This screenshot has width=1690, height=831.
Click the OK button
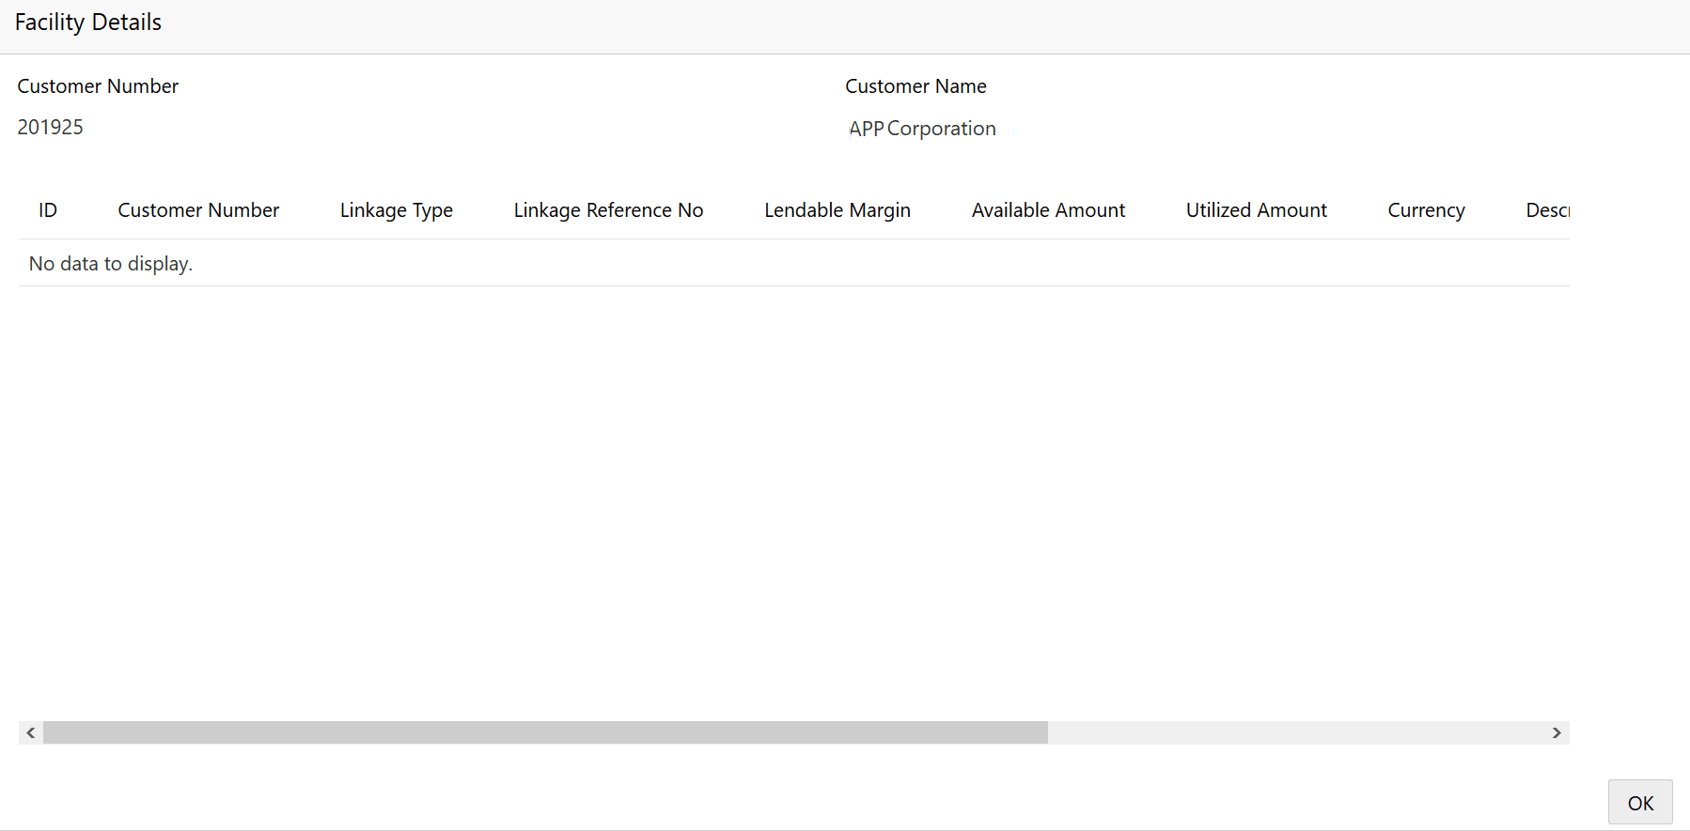(x=1640, y=803)
